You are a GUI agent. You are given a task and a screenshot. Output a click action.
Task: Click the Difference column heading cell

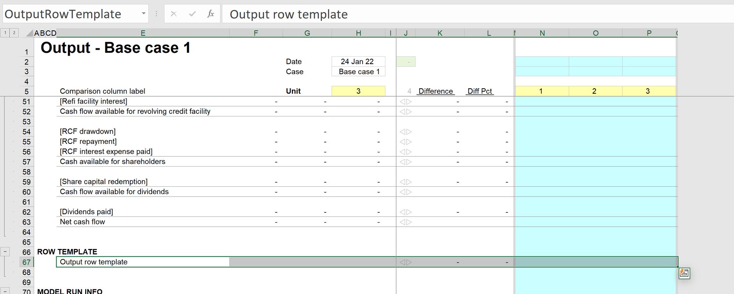coord(436,91)
